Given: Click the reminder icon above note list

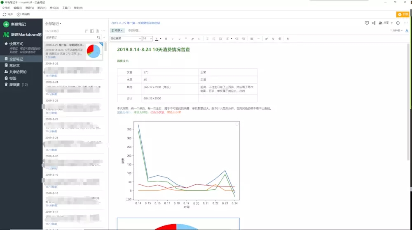Looking at the screenshot, I should click(x=98, y=31).
